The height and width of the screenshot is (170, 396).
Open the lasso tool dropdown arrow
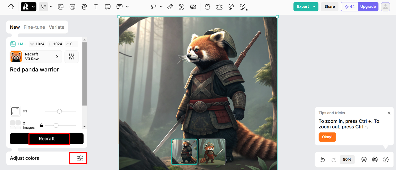[x=161, y=6]
